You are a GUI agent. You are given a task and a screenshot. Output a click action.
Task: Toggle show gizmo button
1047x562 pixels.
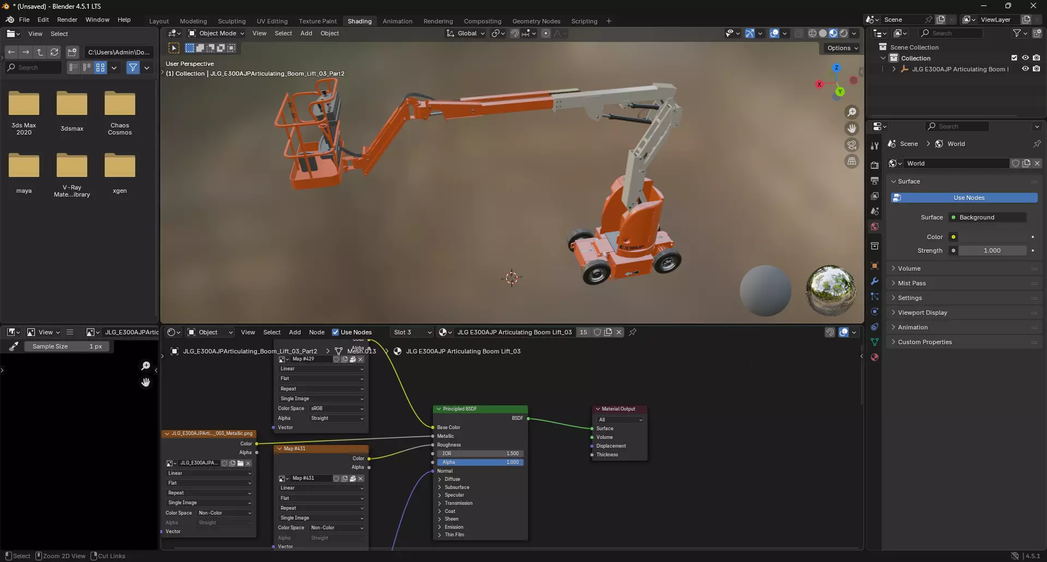click(750, 33)
